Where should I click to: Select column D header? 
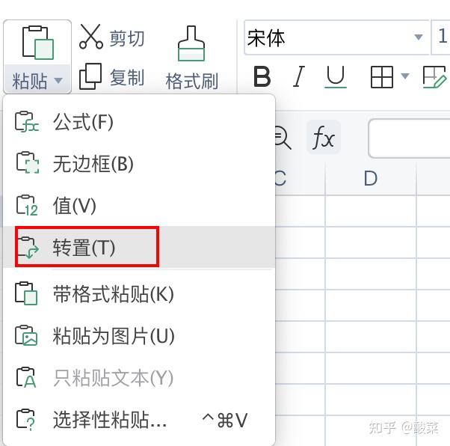[371, 178]
